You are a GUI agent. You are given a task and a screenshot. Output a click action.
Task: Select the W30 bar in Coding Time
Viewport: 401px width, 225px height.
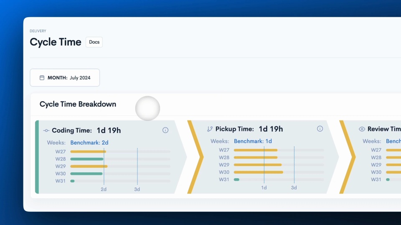86,174
